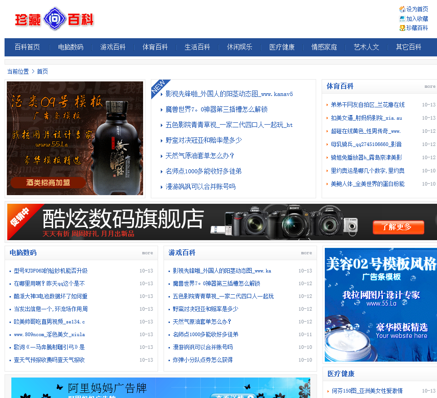Viewport: 437px width, 398px height.
Task: Open 漫游飒飒可以合并账号吗 in 游戏百科 panel
Action: pyautogui.click(x=203, y=347)
